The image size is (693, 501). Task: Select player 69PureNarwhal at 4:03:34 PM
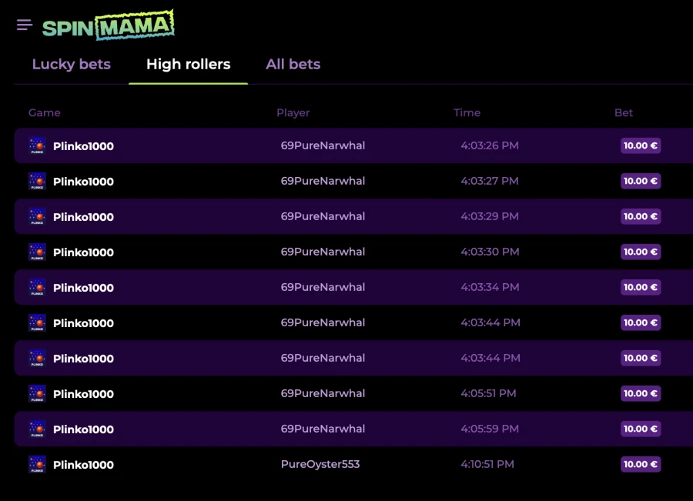click(x=323, y=287)
